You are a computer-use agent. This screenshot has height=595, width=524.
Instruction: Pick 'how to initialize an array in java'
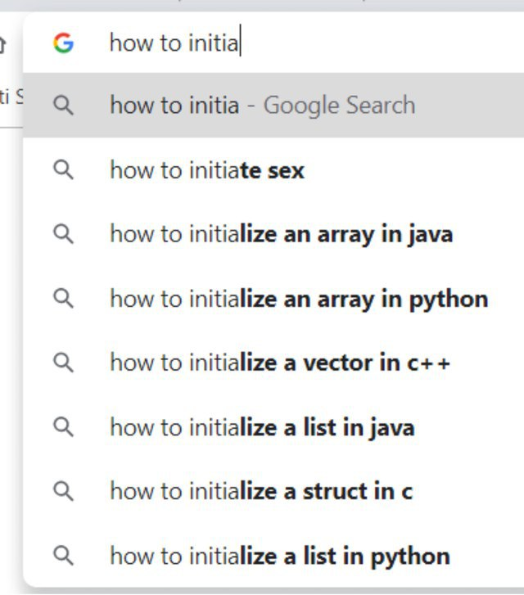point(281,234)
